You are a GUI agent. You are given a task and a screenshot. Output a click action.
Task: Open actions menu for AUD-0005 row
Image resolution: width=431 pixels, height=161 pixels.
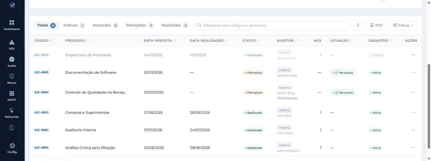pyautogui.click(x=413, y=72)
